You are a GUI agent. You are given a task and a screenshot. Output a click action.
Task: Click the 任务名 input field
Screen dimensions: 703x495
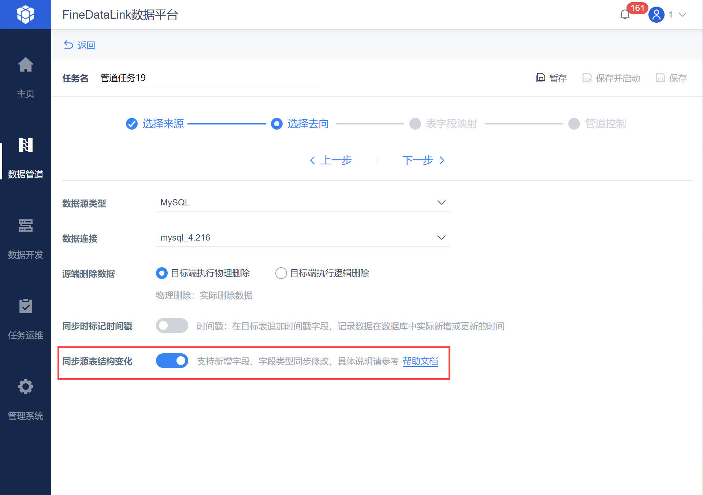point(207,78)
